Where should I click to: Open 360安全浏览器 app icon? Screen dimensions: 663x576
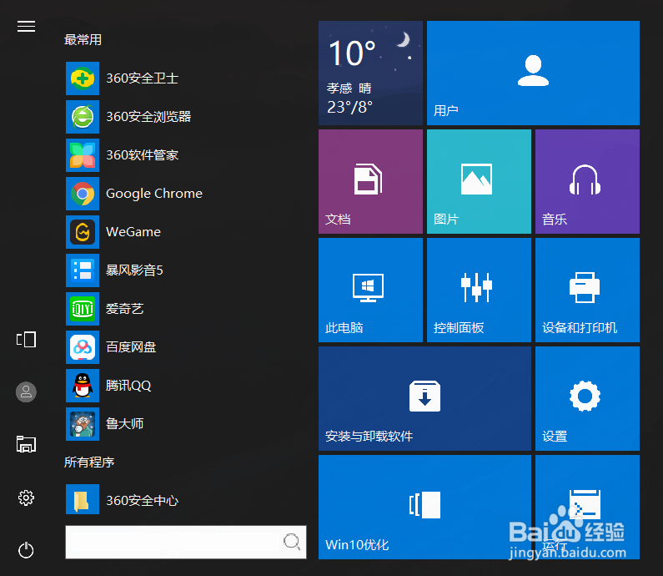coord(83,117)
